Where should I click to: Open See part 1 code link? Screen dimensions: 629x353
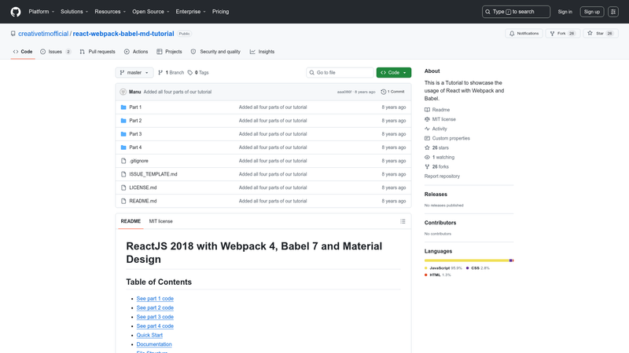[x=155, y=299]
